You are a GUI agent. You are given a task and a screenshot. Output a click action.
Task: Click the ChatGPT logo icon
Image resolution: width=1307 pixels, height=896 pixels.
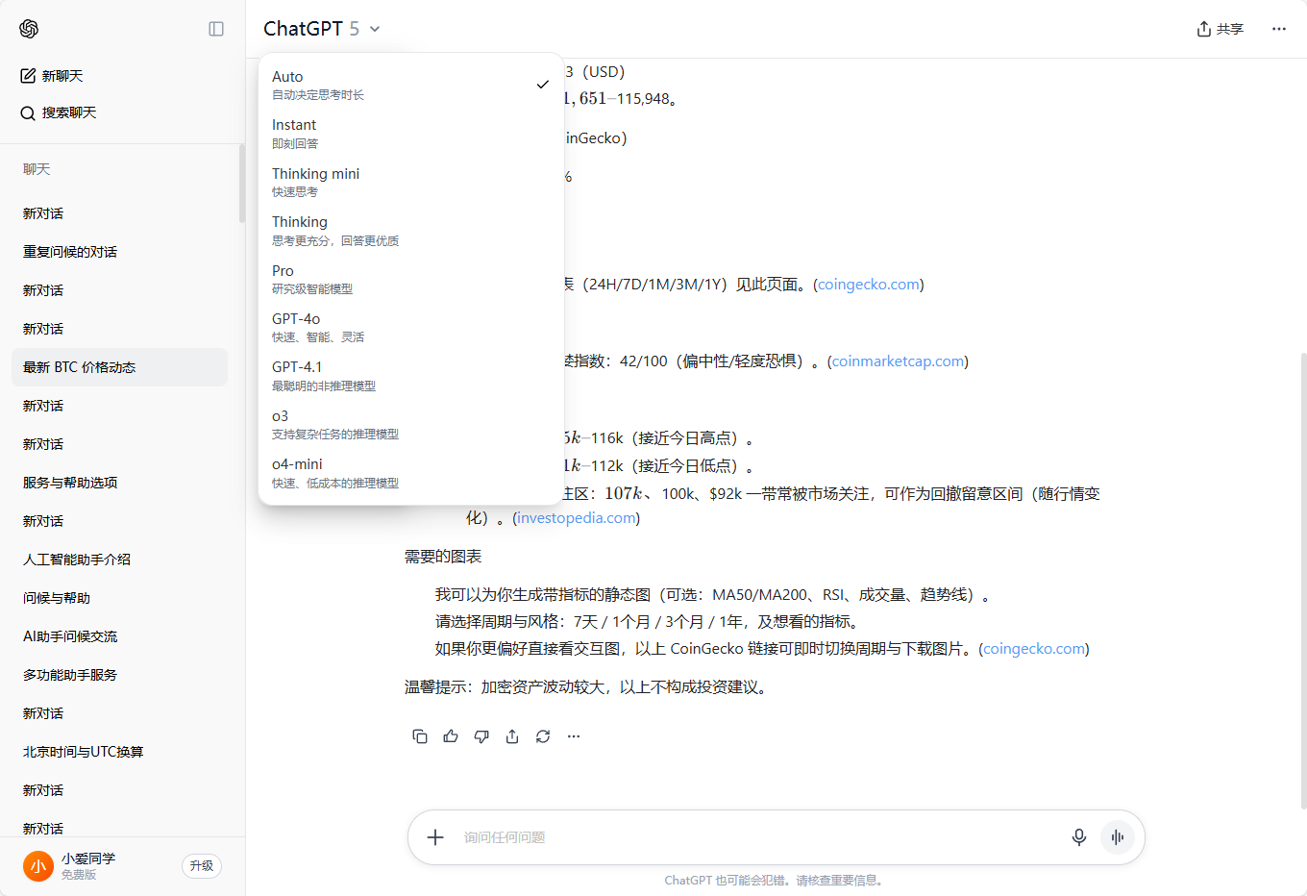coord(29,29)
